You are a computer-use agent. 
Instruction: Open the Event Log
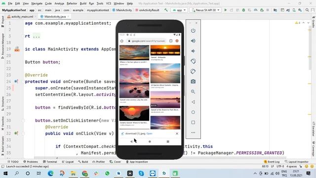(272, 162)
